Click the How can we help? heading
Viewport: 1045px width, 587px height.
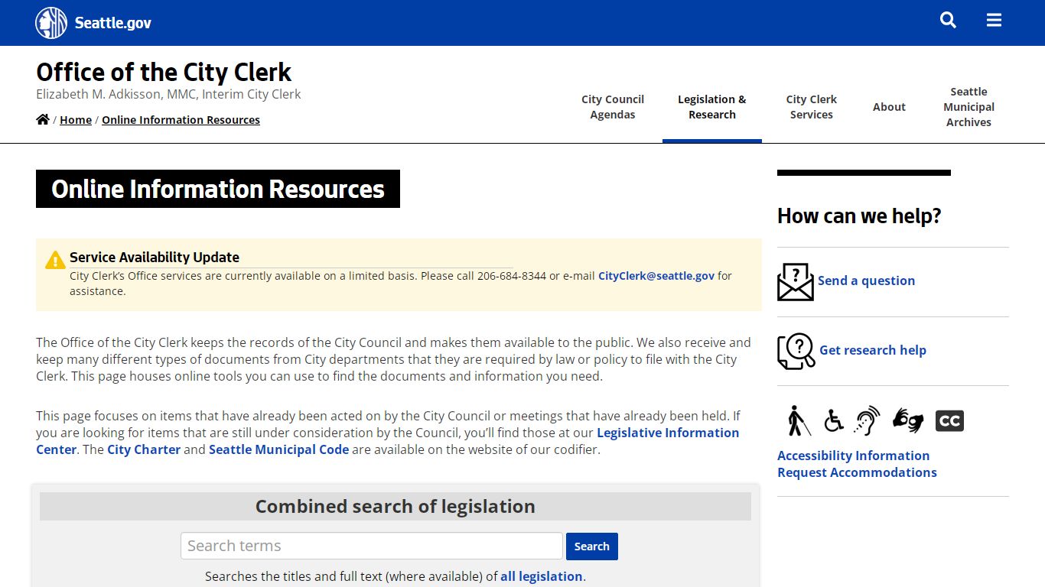[x=859, y=216]
